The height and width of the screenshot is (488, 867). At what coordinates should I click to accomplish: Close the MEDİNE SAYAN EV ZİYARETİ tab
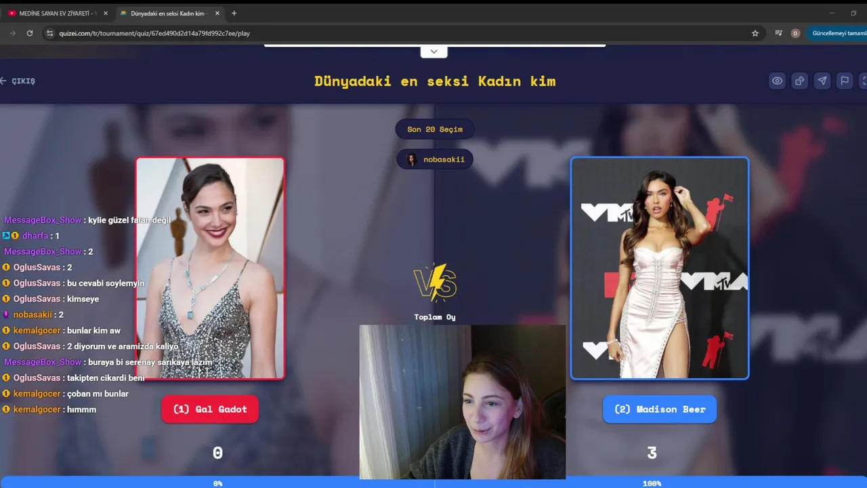[x=105, y=13]
